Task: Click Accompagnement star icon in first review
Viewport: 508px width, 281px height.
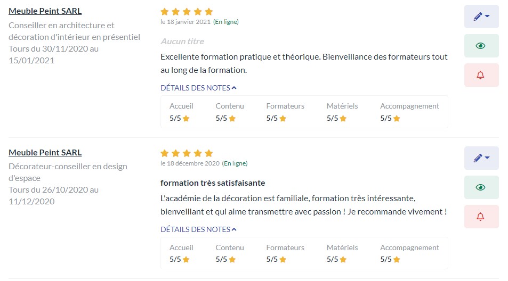Action: click(397, 118)
